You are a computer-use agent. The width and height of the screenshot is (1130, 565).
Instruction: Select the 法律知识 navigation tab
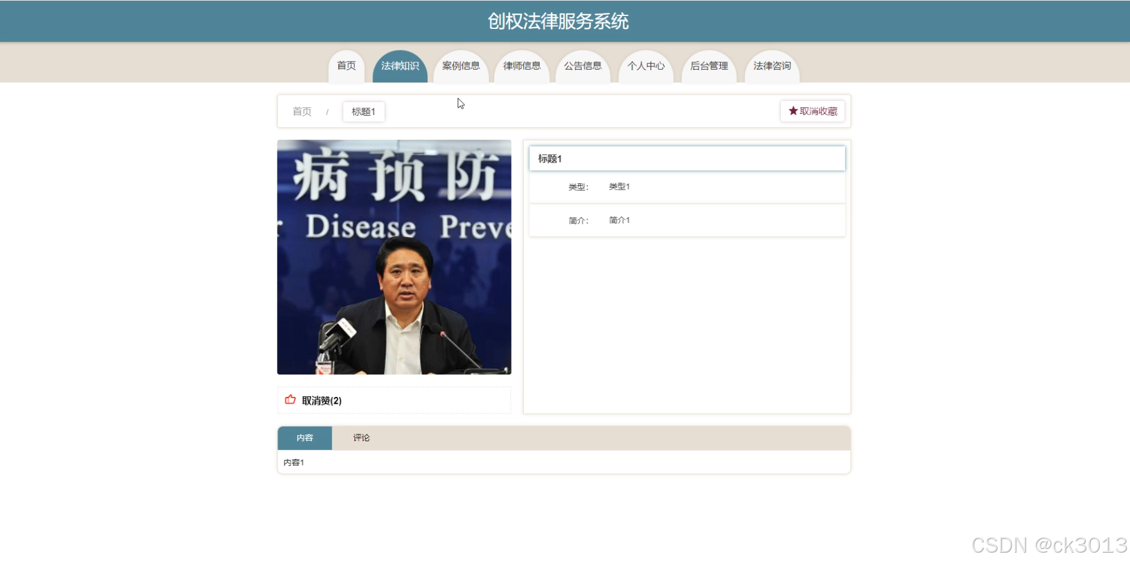pyautogui.click(x=400, y=66)
